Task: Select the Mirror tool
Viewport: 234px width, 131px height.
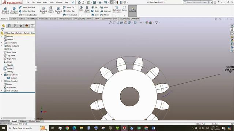Action: (105, 15)
